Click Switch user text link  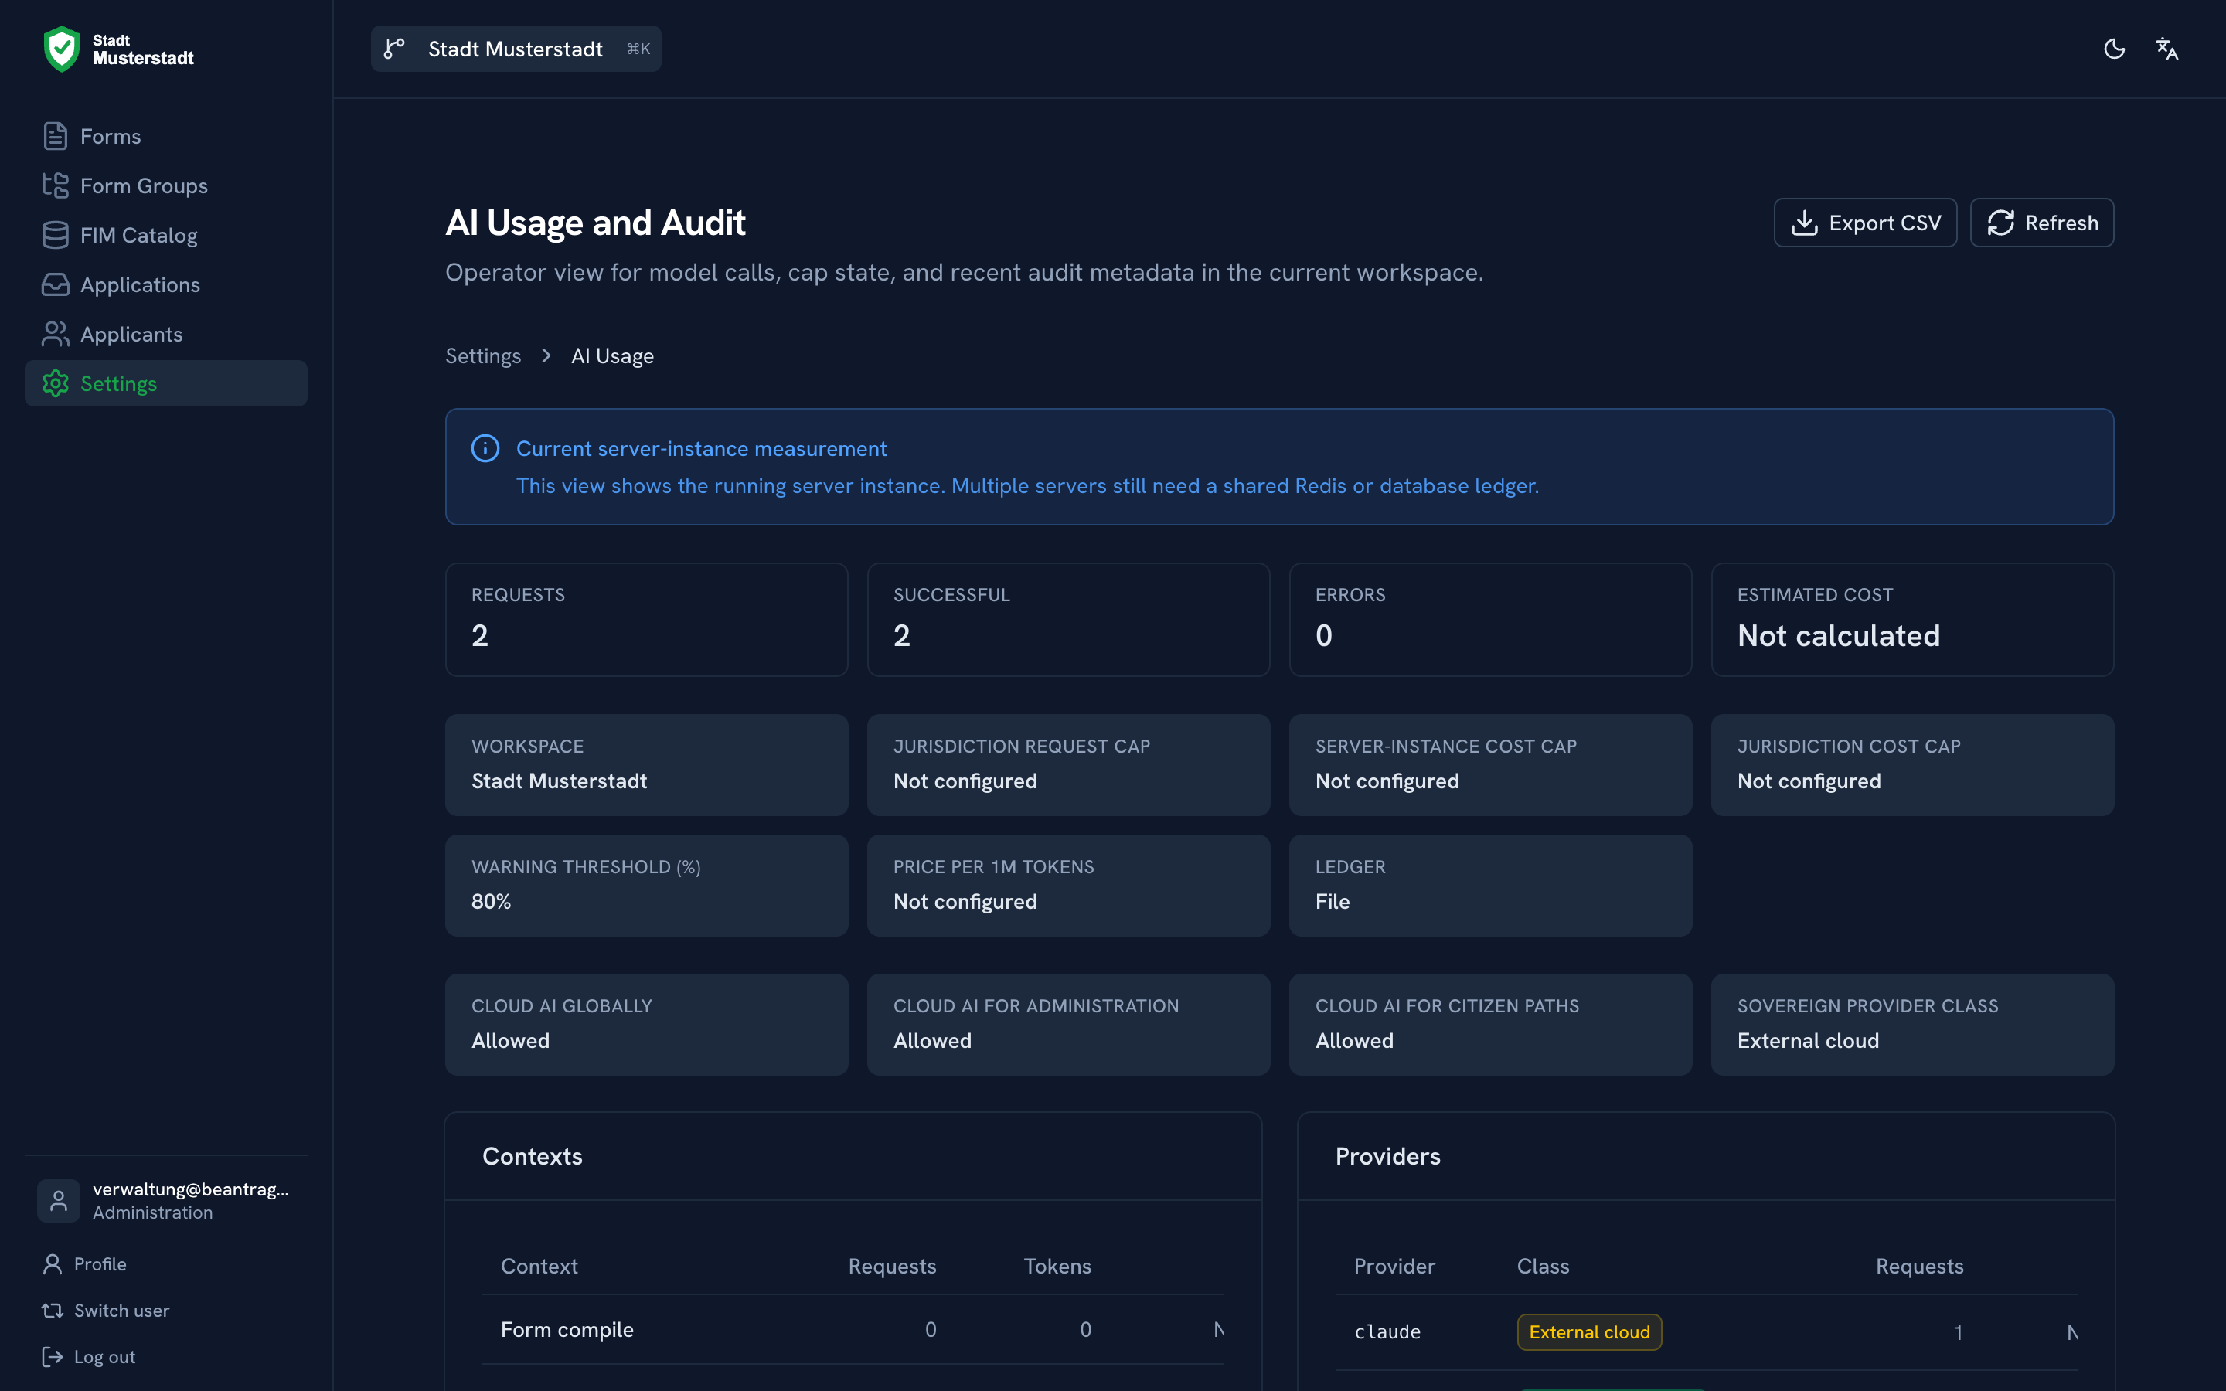pyautogui.click(x=121, y=1310)
